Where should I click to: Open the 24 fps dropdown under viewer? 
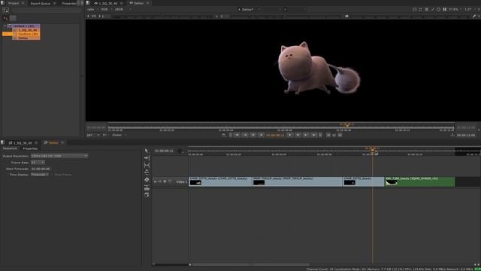[x=93, y=135]
